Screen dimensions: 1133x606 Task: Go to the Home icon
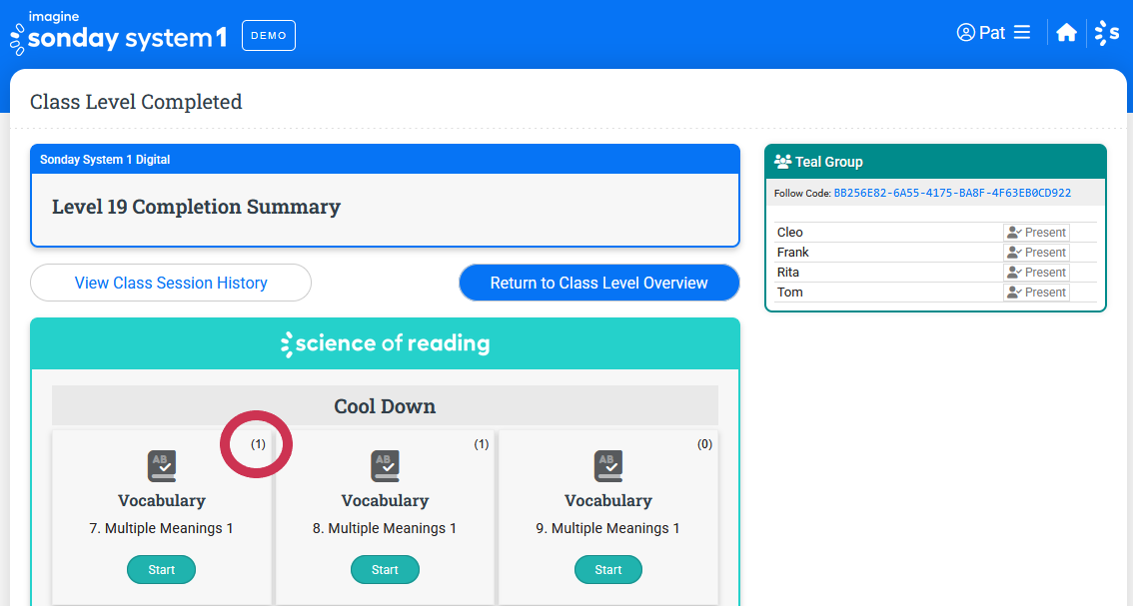(1066, 33)
